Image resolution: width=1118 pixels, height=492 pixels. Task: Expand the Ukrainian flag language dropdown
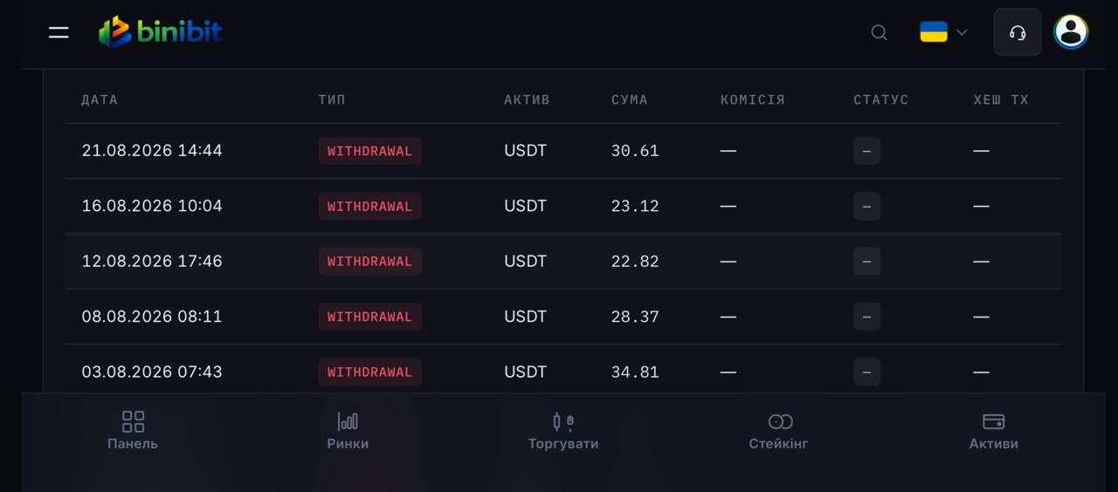point(943,32)
